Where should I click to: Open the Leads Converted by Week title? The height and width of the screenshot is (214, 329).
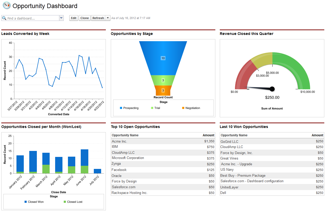click(x=25, y=34)
